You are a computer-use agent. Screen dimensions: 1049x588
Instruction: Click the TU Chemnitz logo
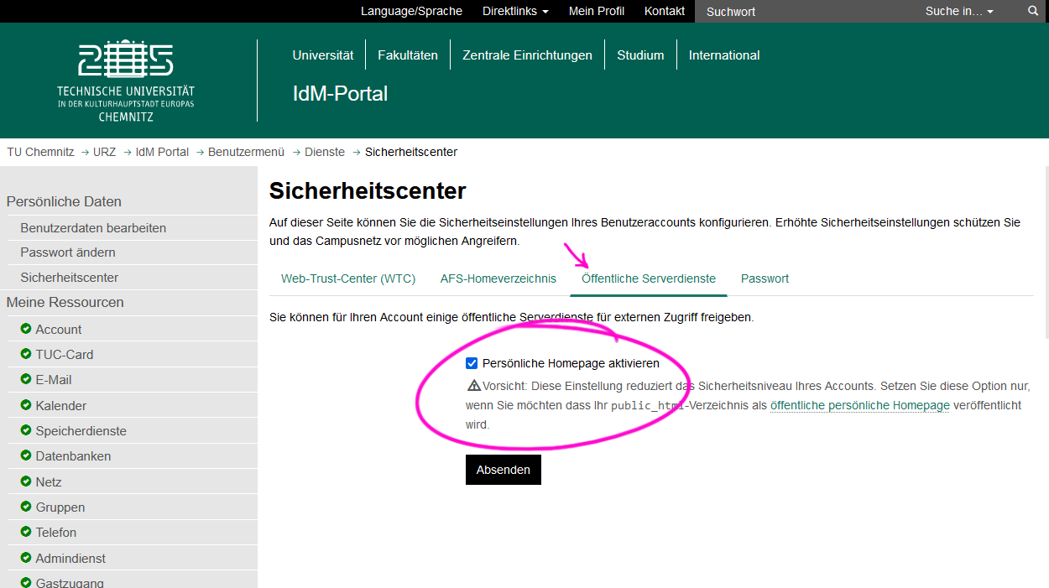pyautogui.click(x=126, y=81)
